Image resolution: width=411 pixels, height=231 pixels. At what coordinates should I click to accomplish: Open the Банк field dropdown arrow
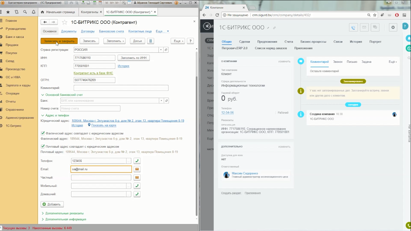click(x=162, y=101)
